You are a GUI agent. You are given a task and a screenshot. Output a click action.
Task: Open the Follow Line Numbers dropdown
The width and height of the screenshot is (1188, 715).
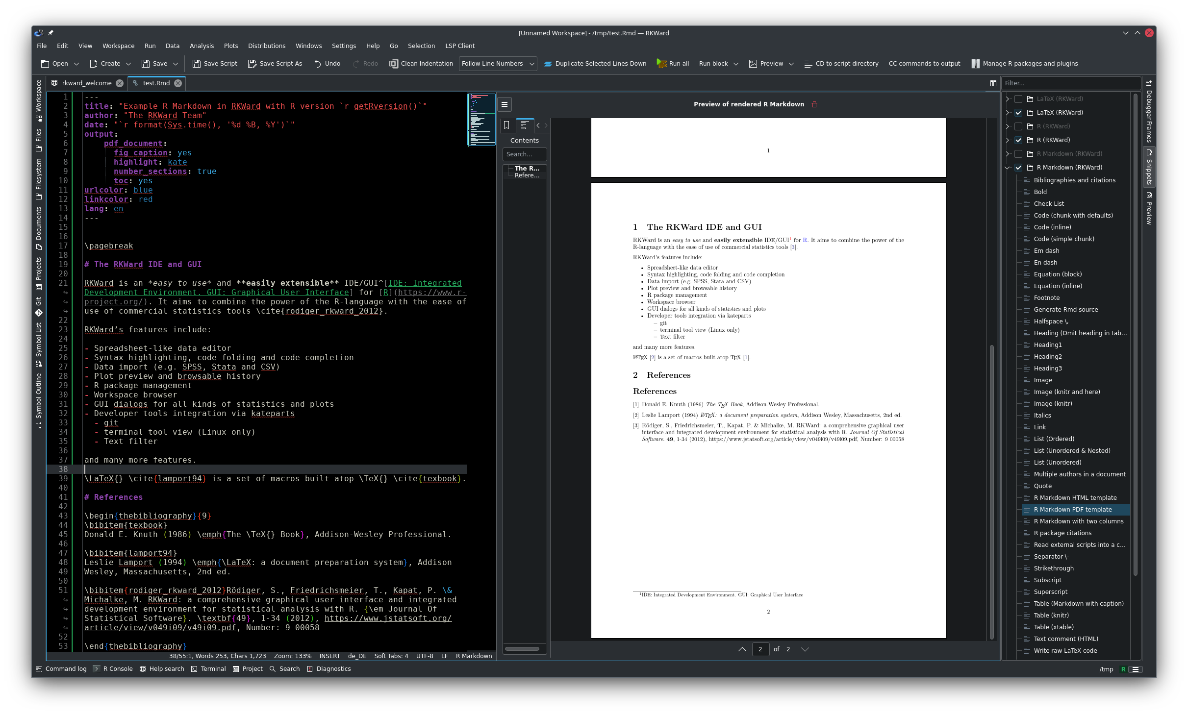pos(498,64)
